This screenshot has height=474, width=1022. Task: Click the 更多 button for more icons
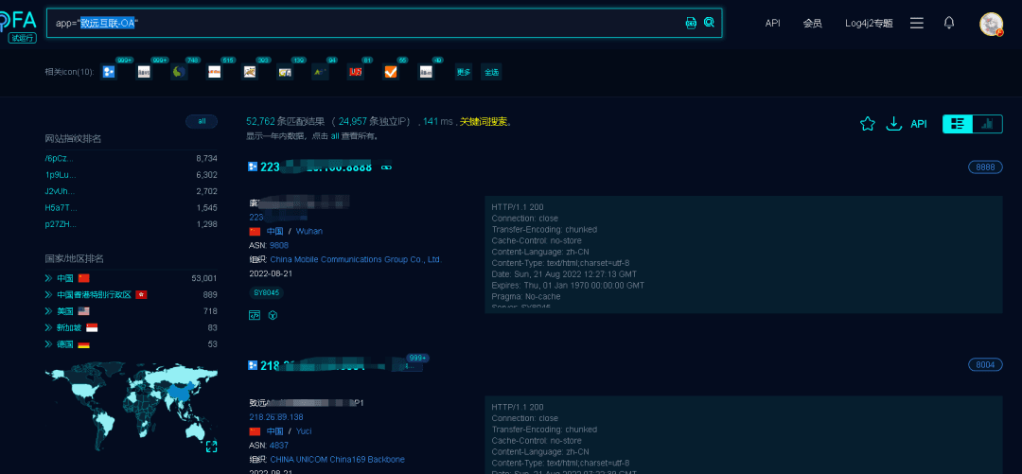point(464,72)
